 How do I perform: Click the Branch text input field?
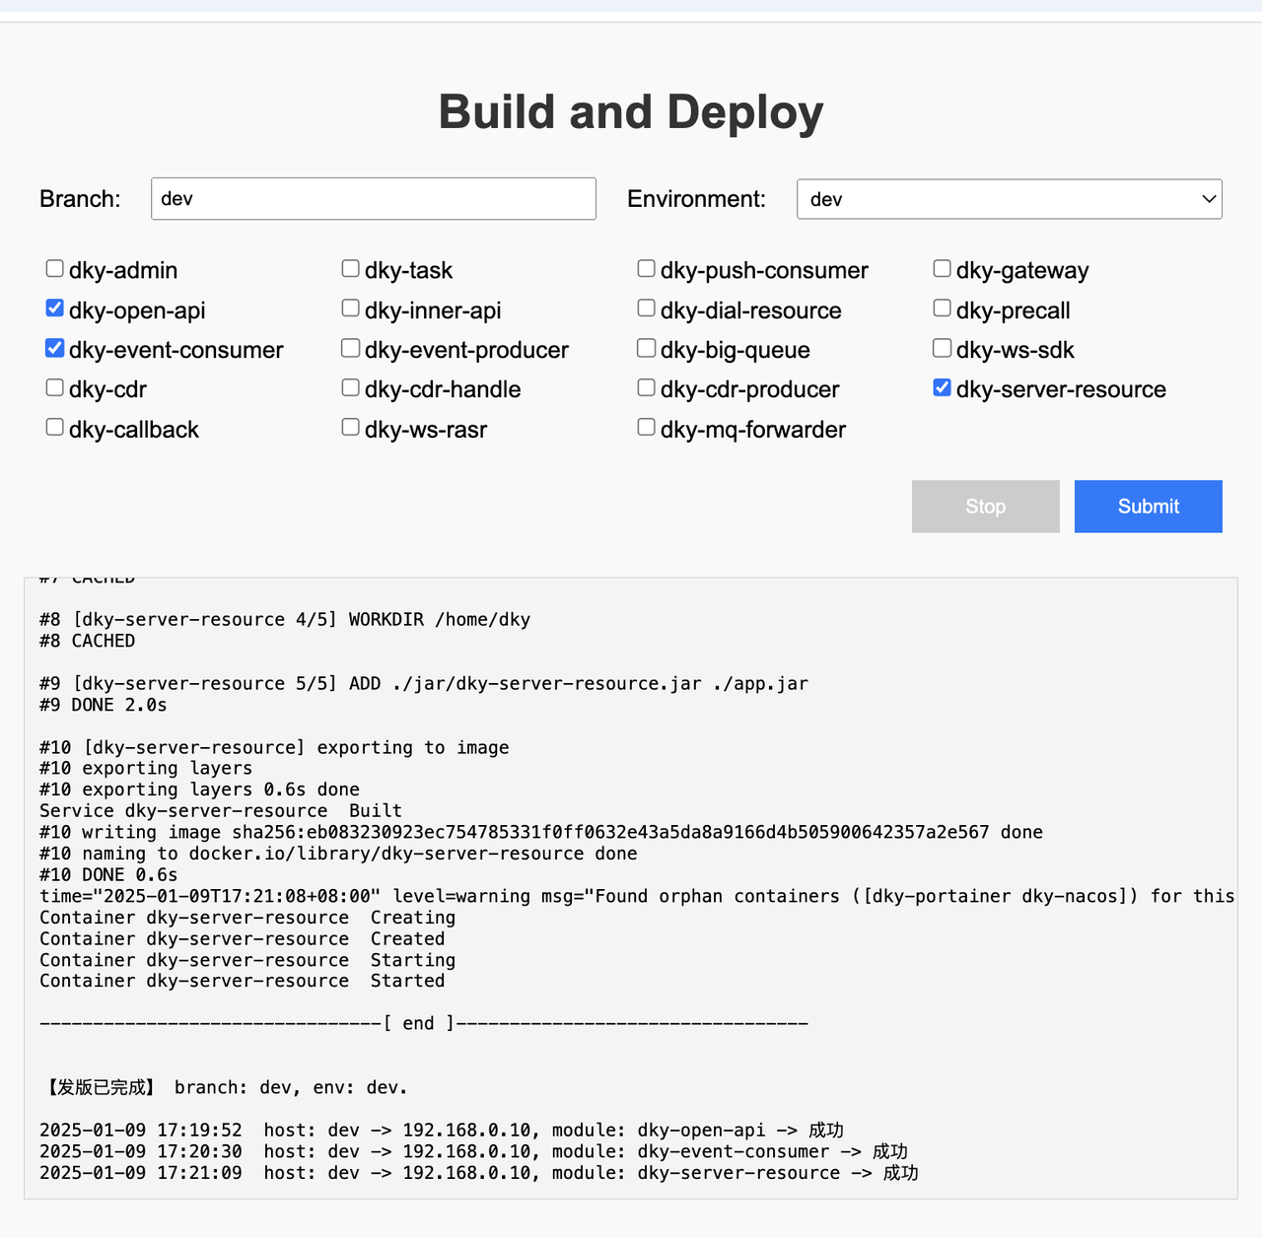pyautogui.click(x=373, y=199)
